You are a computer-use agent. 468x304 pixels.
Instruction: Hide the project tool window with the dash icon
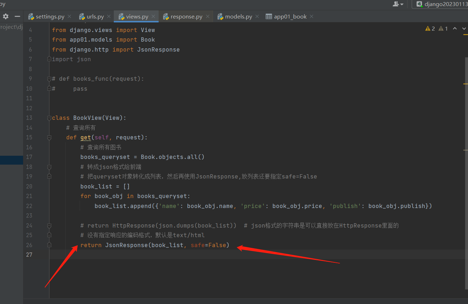tap(17, 16)
